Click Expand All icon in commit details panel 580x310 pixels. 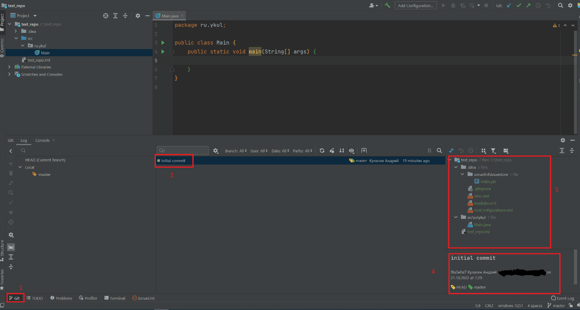[x=562, y=151]
